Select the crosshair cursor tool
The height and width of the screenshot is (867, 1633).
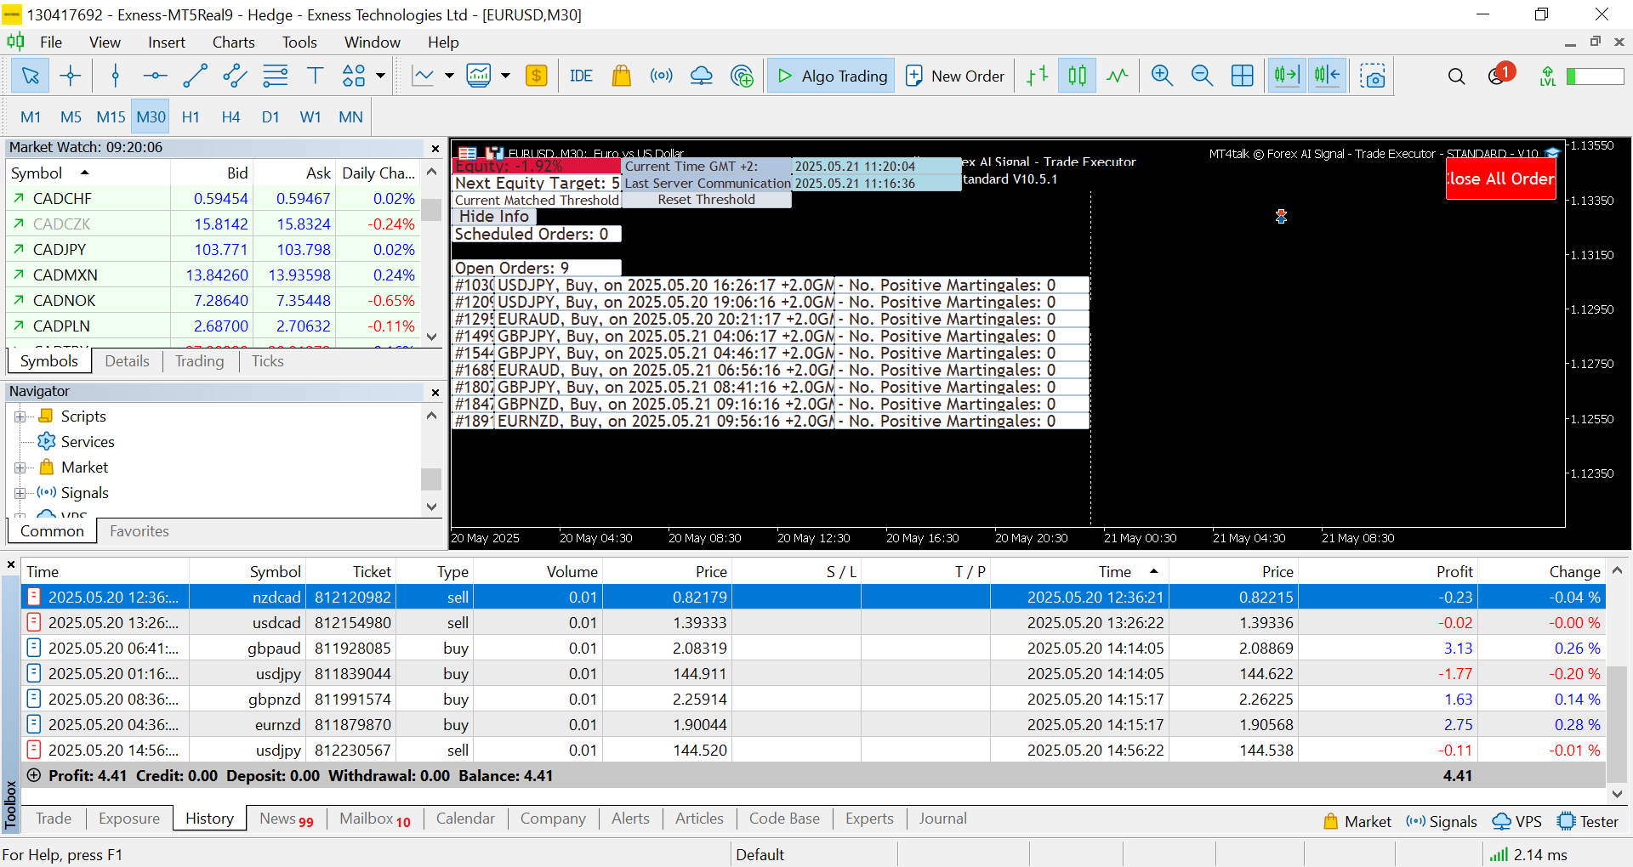71,76
